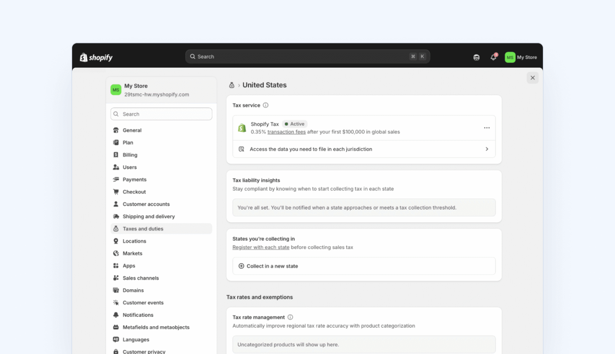The width and height of the screenshot is (615, 354).
Task: Click the Metafields and metaobjects icon
Action: coord(116,327)
